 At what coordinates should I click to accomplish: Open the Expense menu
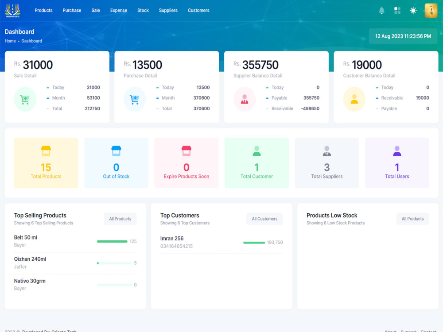(119, 11)
